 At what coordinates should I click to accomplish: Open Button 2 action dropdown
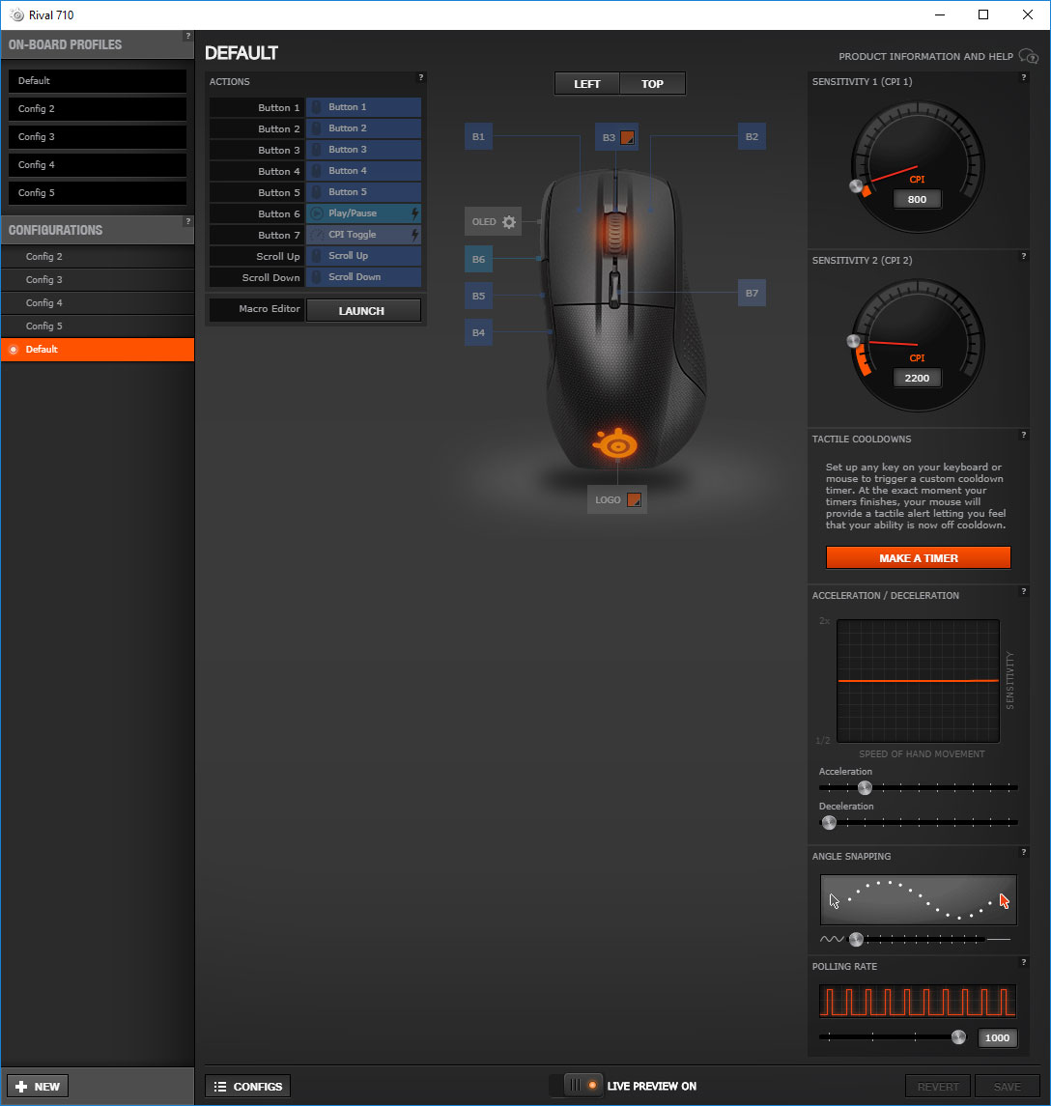coord(364,128)
